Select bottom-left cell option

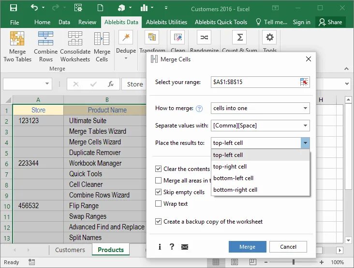point(261,178)
